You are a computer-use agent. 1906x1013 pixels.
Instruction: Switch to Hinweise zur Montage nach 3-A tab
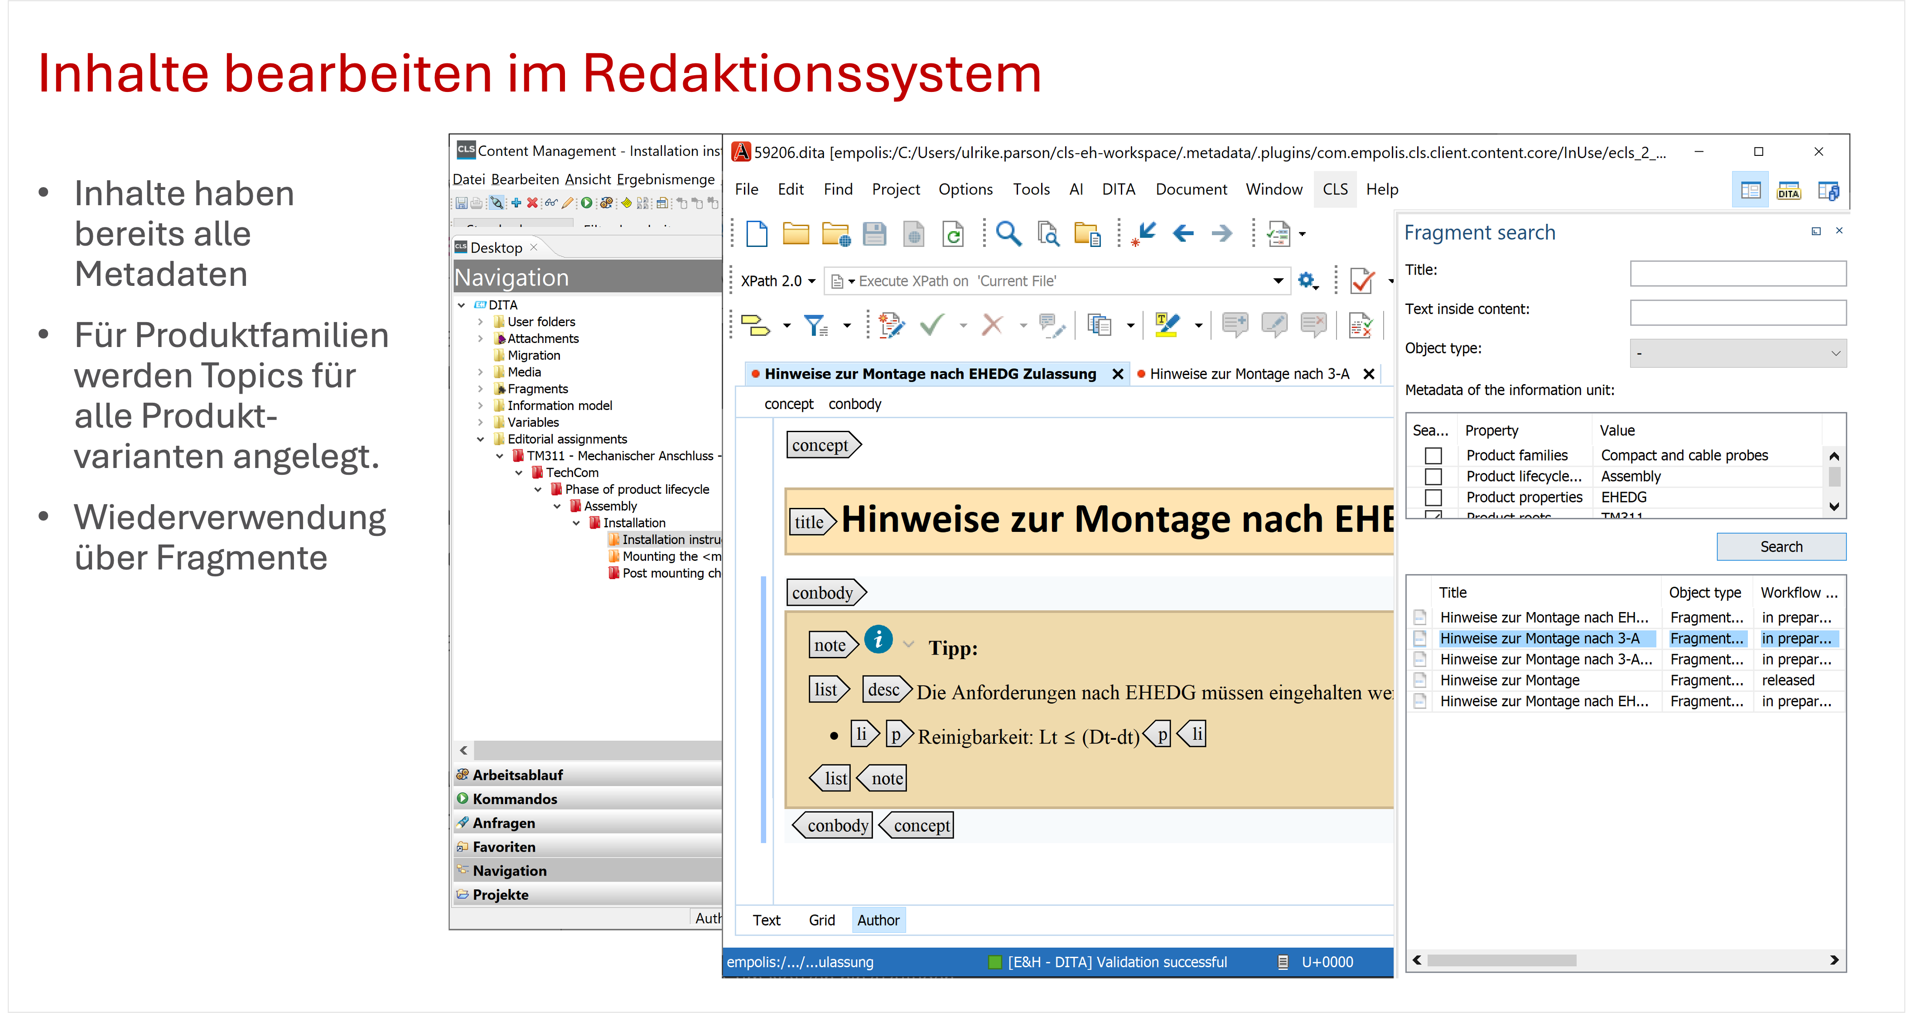click(x=1249, y=374)
